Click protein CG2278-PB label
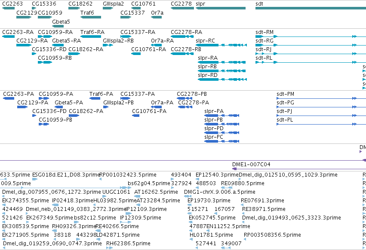The width and height of the screenshot is (366, 250). click(x=192, y=94)
